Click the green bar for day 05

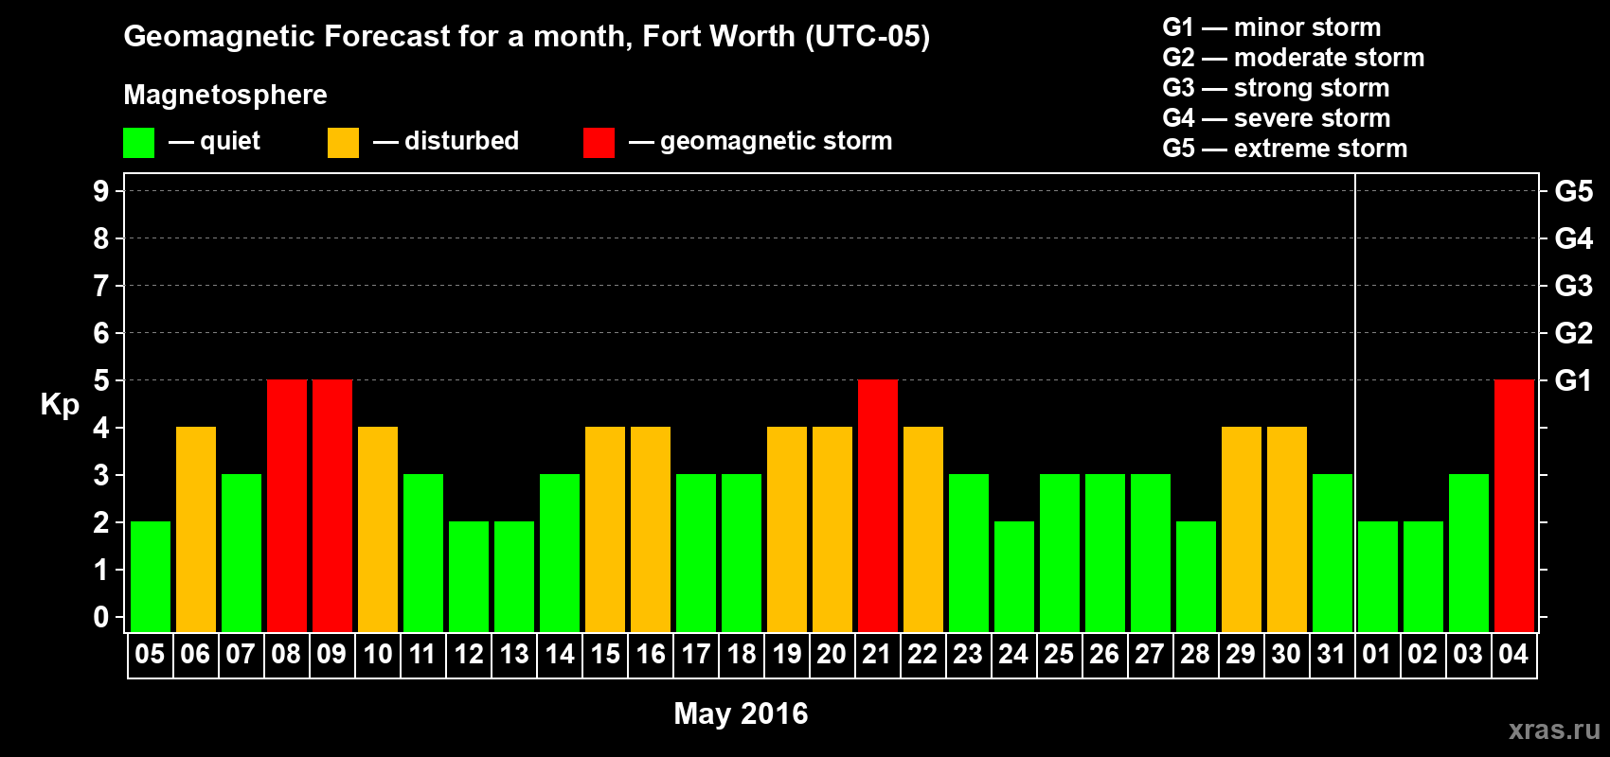tap(151, 576)
